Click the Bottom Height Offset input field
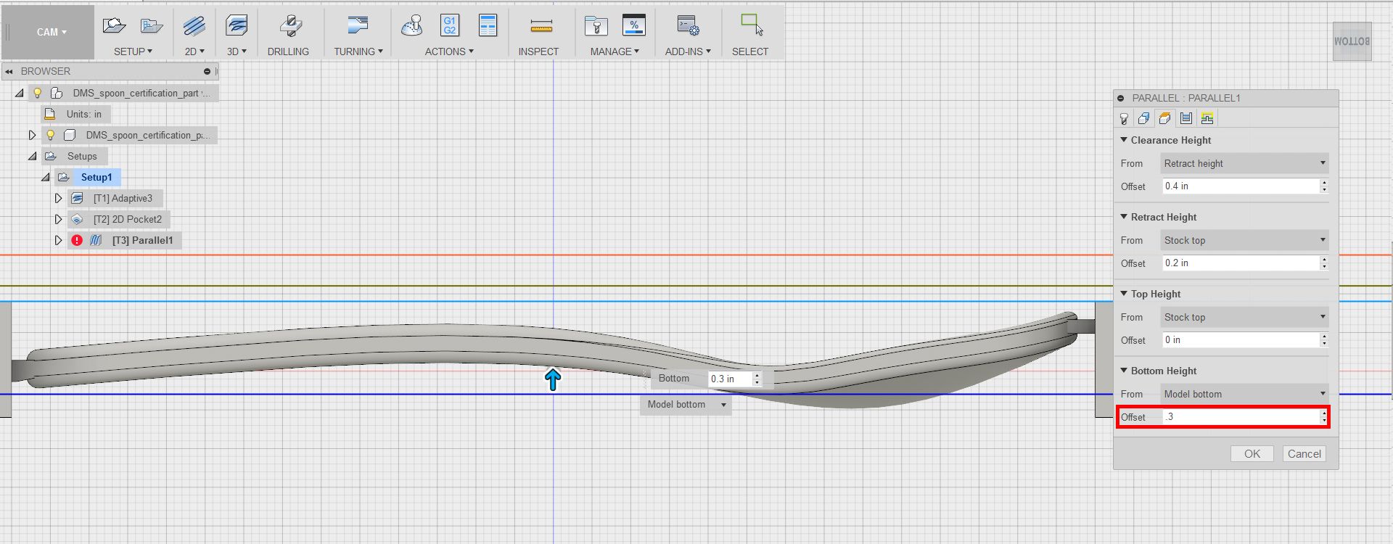The image size is (1393, 544). tap(1240, 417)
